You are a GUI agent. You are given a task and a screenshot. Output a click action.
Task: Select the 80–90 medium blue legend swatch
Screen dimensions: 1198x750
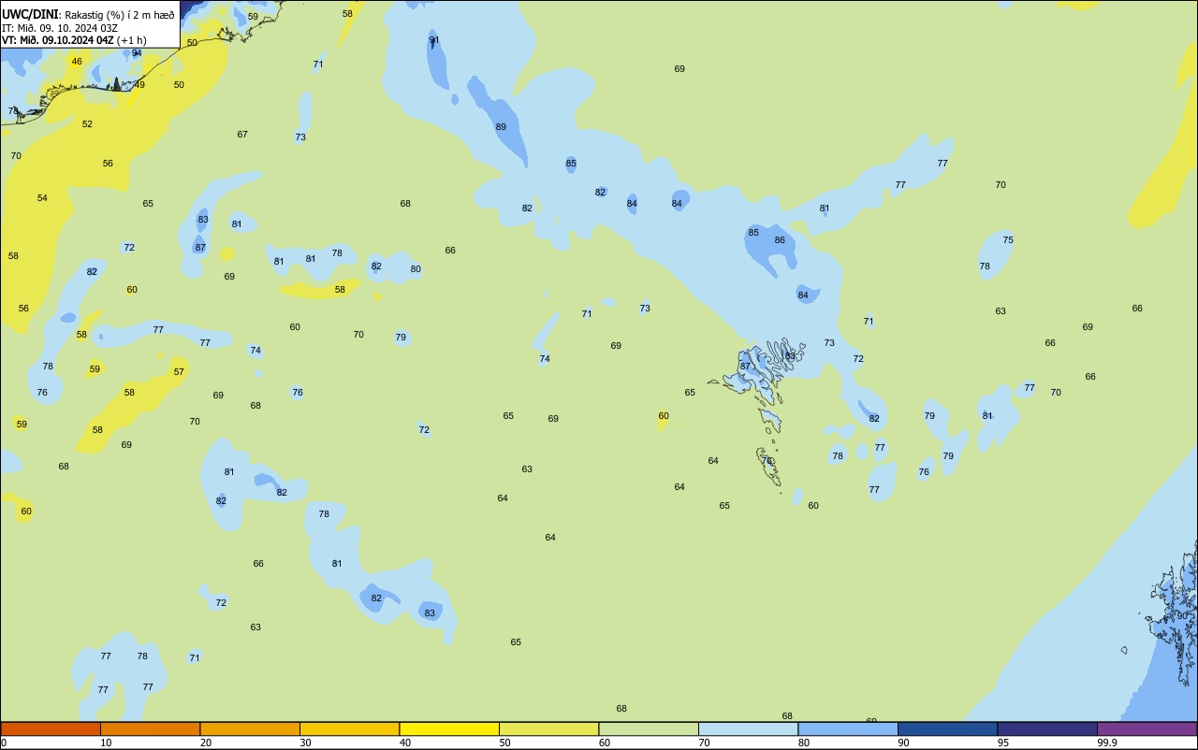pyautogui.click(x=848, y=728)
